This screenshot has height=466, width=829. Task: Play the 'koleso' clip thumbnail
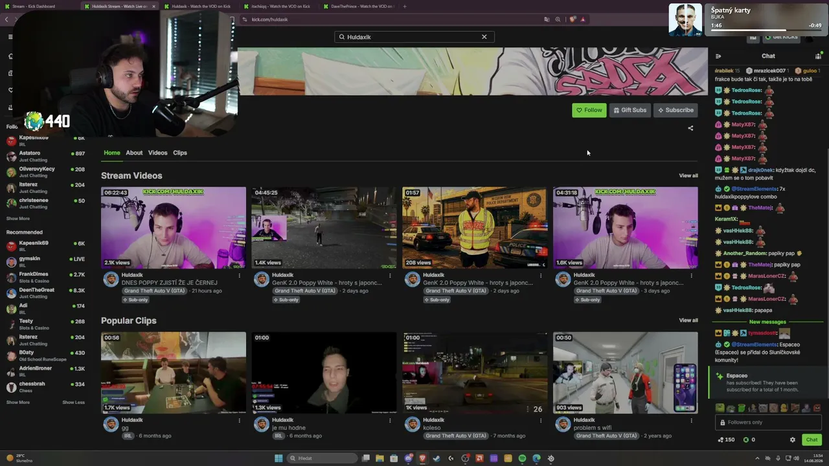click(x=475, y=373)
